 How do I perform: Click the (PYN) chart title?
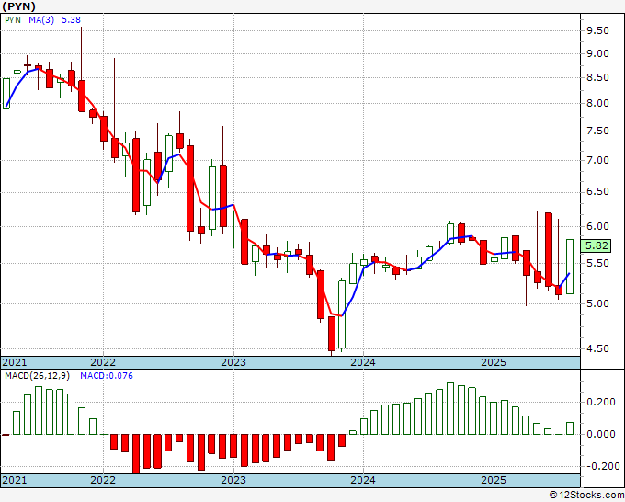pos(18,6)
